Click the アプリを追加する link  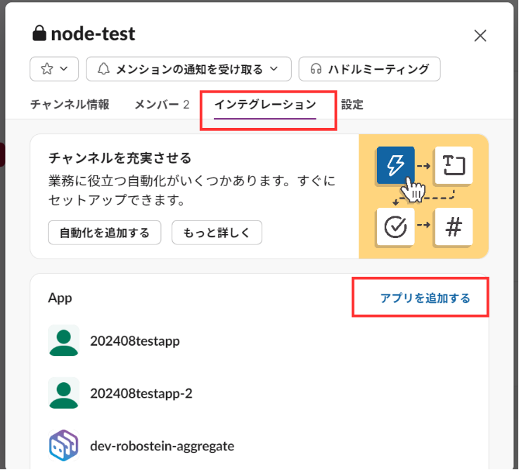pos(425,298)
